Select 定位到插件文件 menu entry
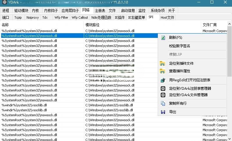Screen dimensions: 232x141 pyautogui.click(x=192, y=64)
